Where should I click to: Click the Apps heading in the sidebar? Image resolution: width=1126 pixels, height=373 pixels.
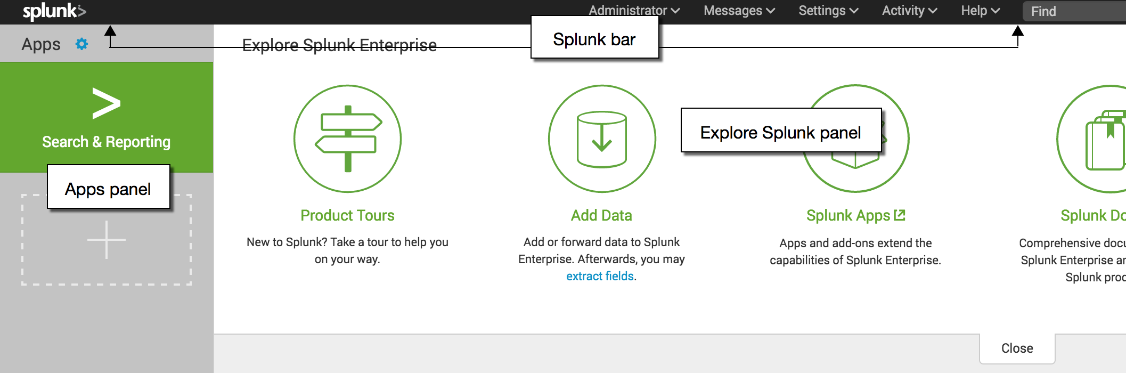pyautogui.click(x=41, y=44)
